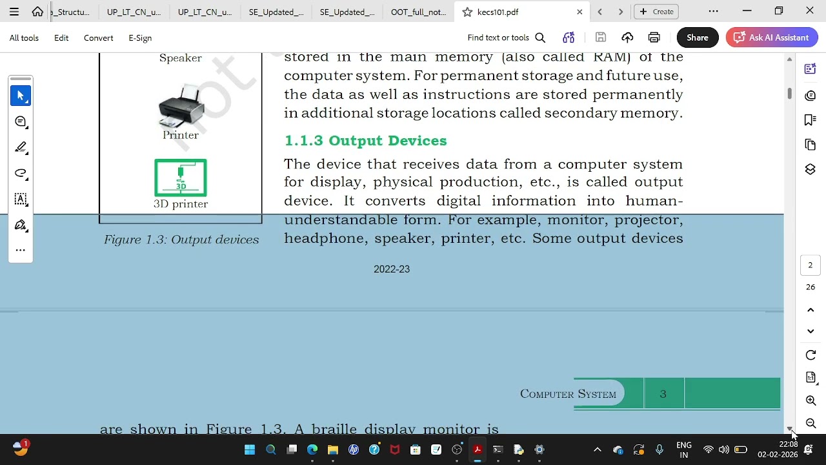Open Windows taskbar search
826x465 pixels.
pos(270,449)
